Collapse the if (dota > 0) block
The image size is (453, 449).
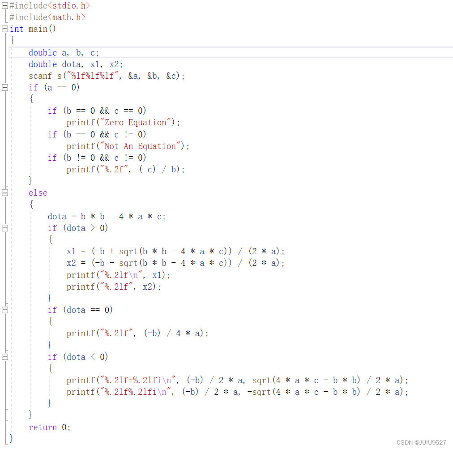pos(5,228)
